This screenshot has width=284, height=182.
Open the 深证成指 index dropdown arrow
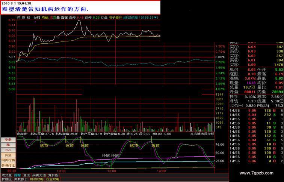click(x=156, y=18)
